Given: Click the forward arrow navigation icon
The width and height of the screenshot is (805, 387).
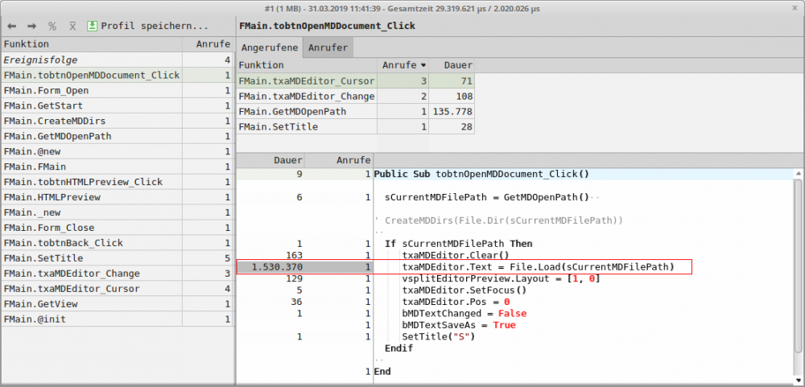Looking at the screenshot, I should point(32,27).
